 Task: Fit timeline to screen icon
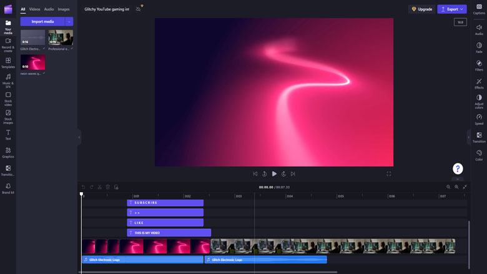(465, 187)
